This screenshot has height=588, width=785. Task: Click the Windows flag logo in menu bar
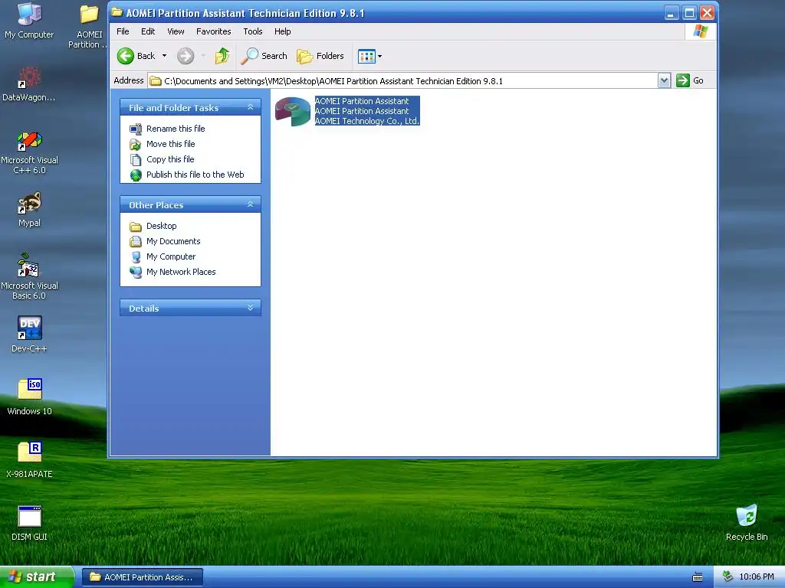pos(701,31)
